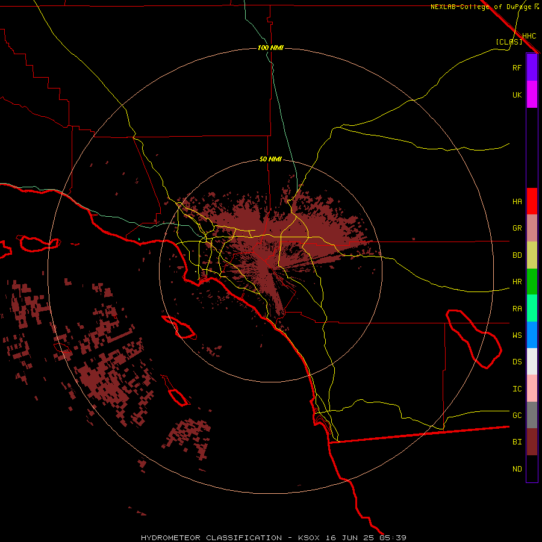This screenshot has width=542, height=542.
Task: Click the UK legend label
Action: click(x=517, y=95)
